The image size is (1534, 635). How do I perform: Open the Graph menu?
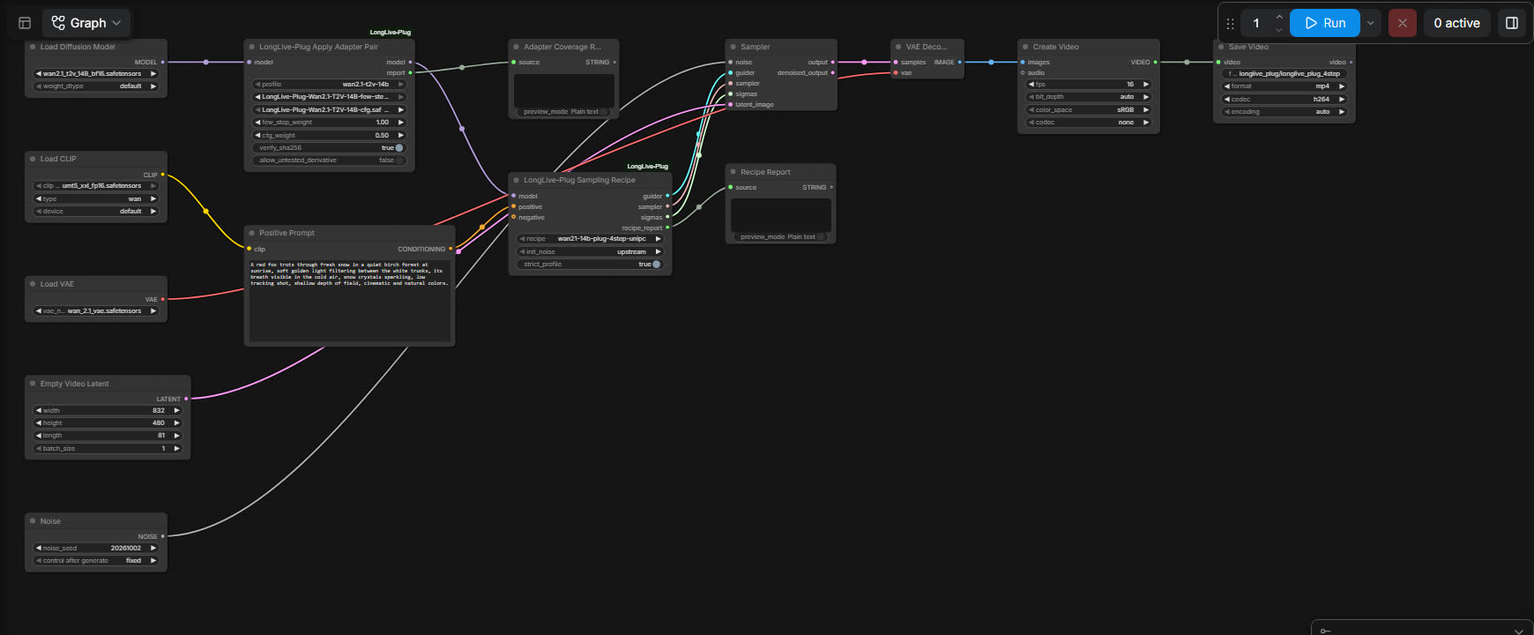pyautogui.click(x=86, y=23)
